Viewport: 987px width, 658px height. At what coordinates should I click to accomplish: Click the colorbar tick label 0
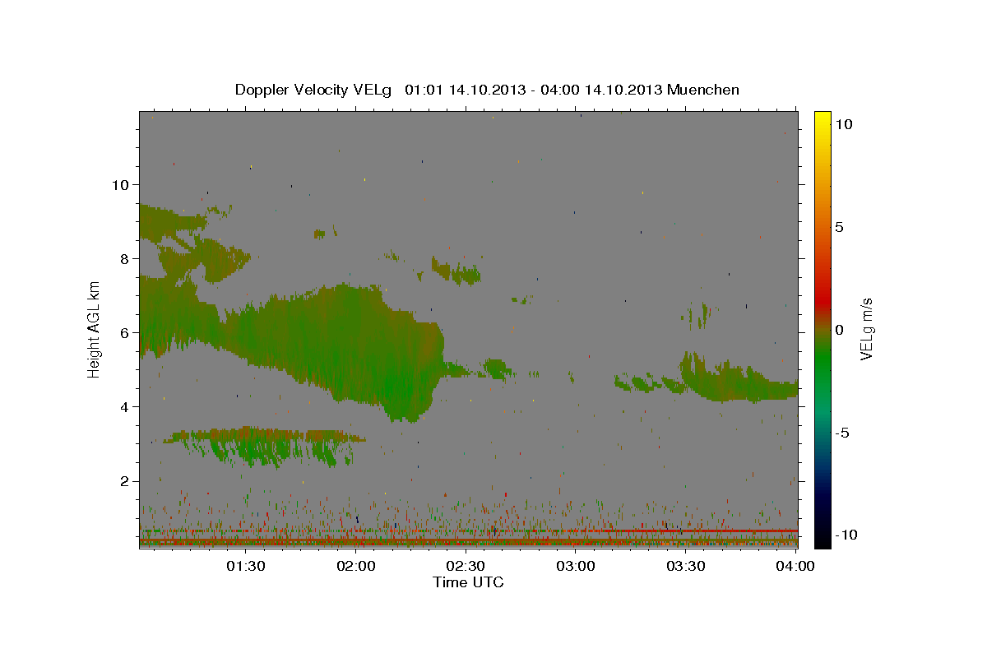[840, 329]
